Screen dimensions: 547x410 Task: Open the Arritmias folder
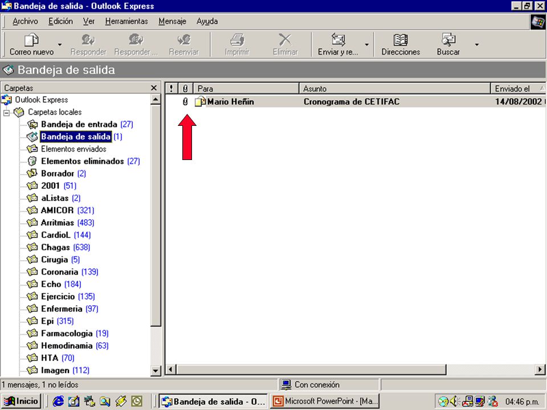click(x=58, y=223)
